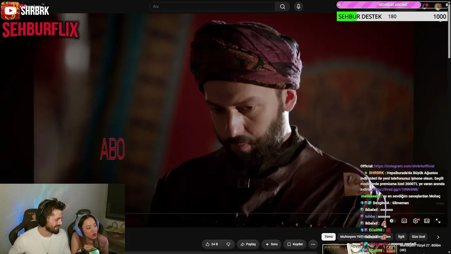This screenshot has width=451, height=254.
Task: Focus the Ara search field
Action: tap(212, 7)
